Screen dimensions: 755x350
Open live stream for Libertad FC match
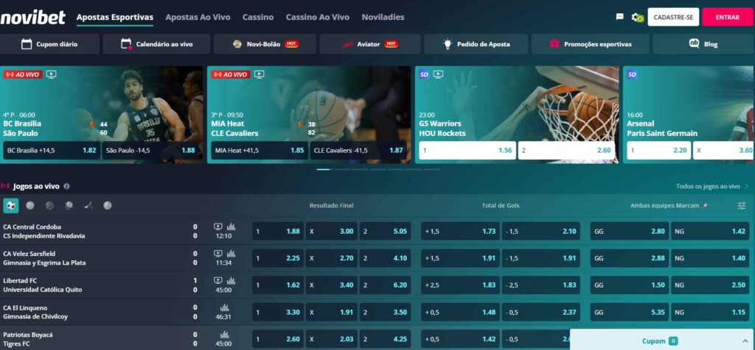[x=218, y=280]
